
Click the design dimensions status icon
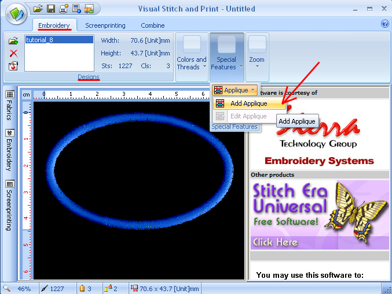click(134, 289)
